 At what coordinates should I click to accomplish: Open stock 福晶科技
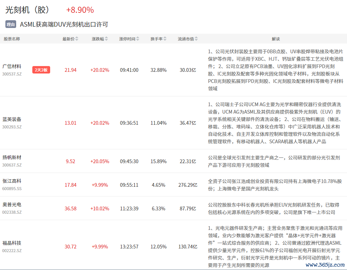12,243
